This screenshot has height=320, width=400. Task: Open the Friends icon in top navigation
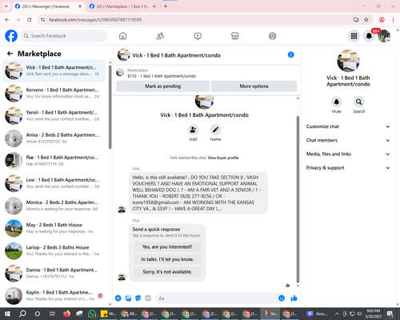coord(160,36)
